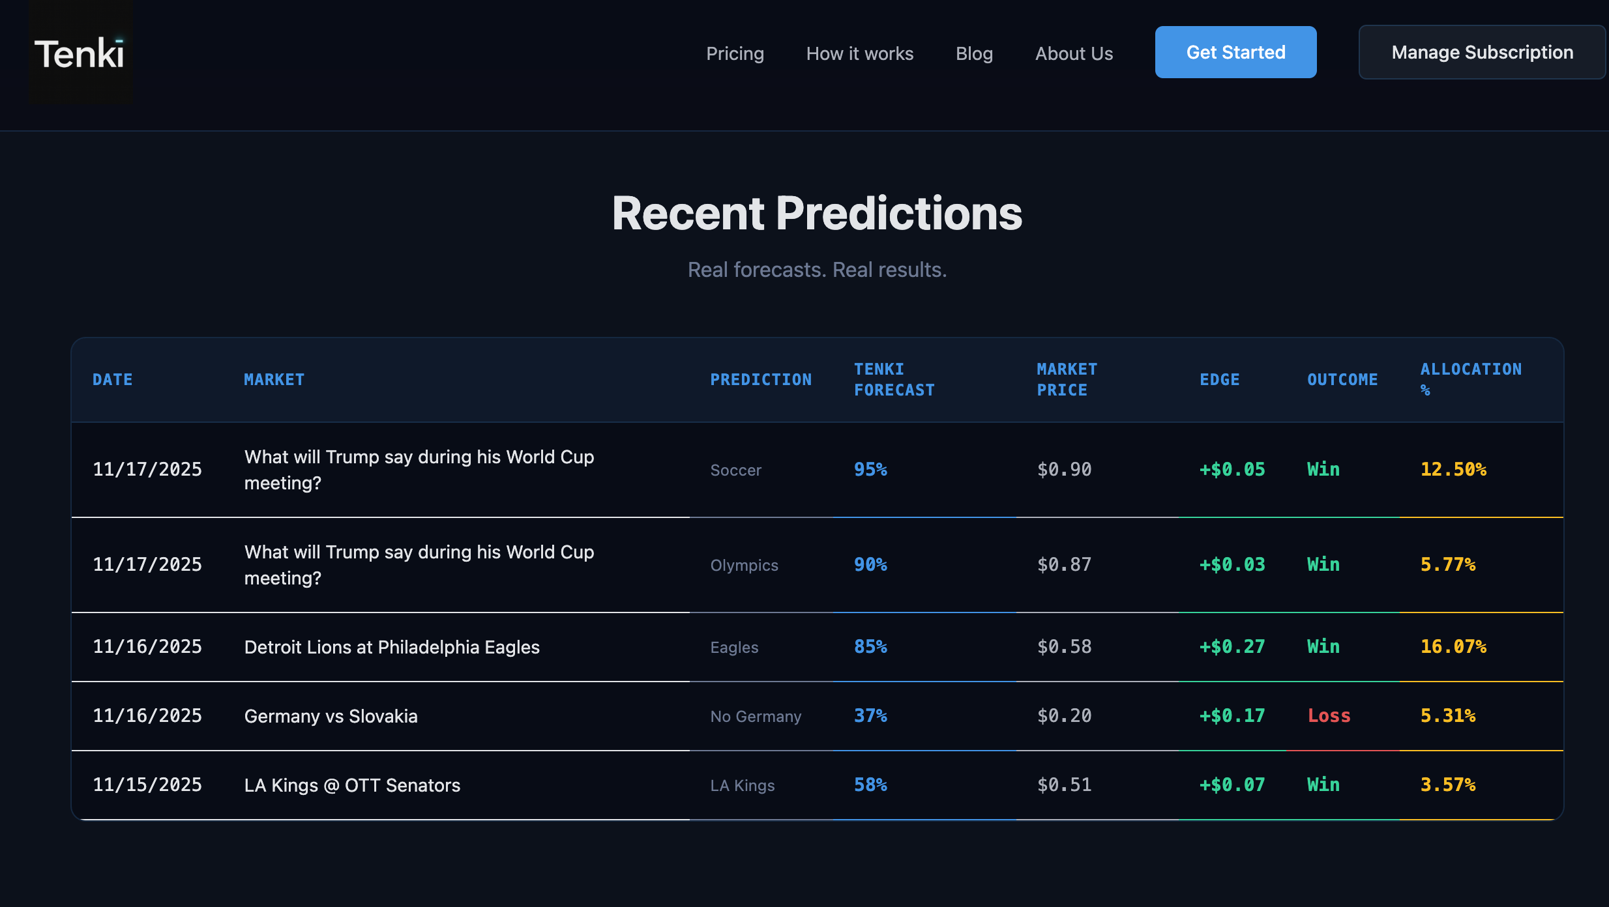Click the Tenki logo
Screen dimensions: 1609x907
coord(80,53)
